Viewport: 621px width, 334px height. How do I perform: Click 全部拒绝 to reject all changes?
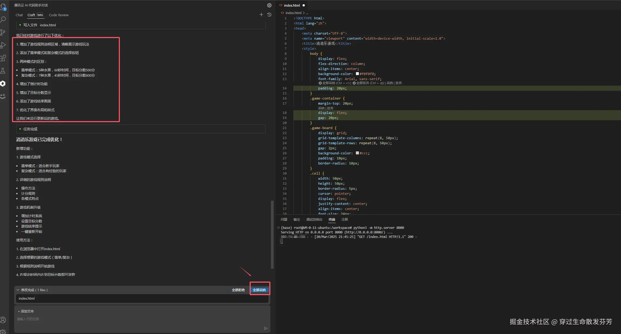238,290
